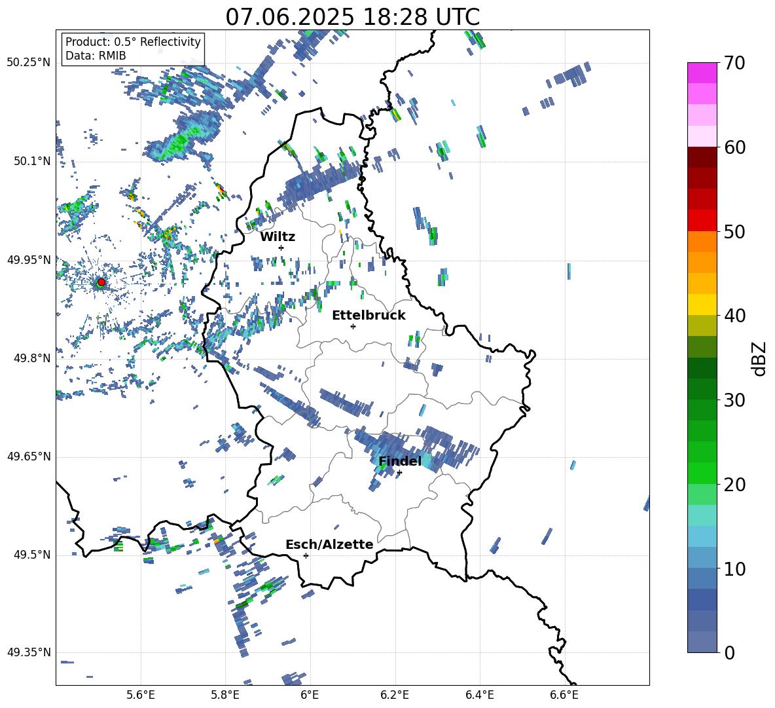Click the 6.2°E longitude label
The width and height of the screenshot is (775, 708).
coord(395,695)
